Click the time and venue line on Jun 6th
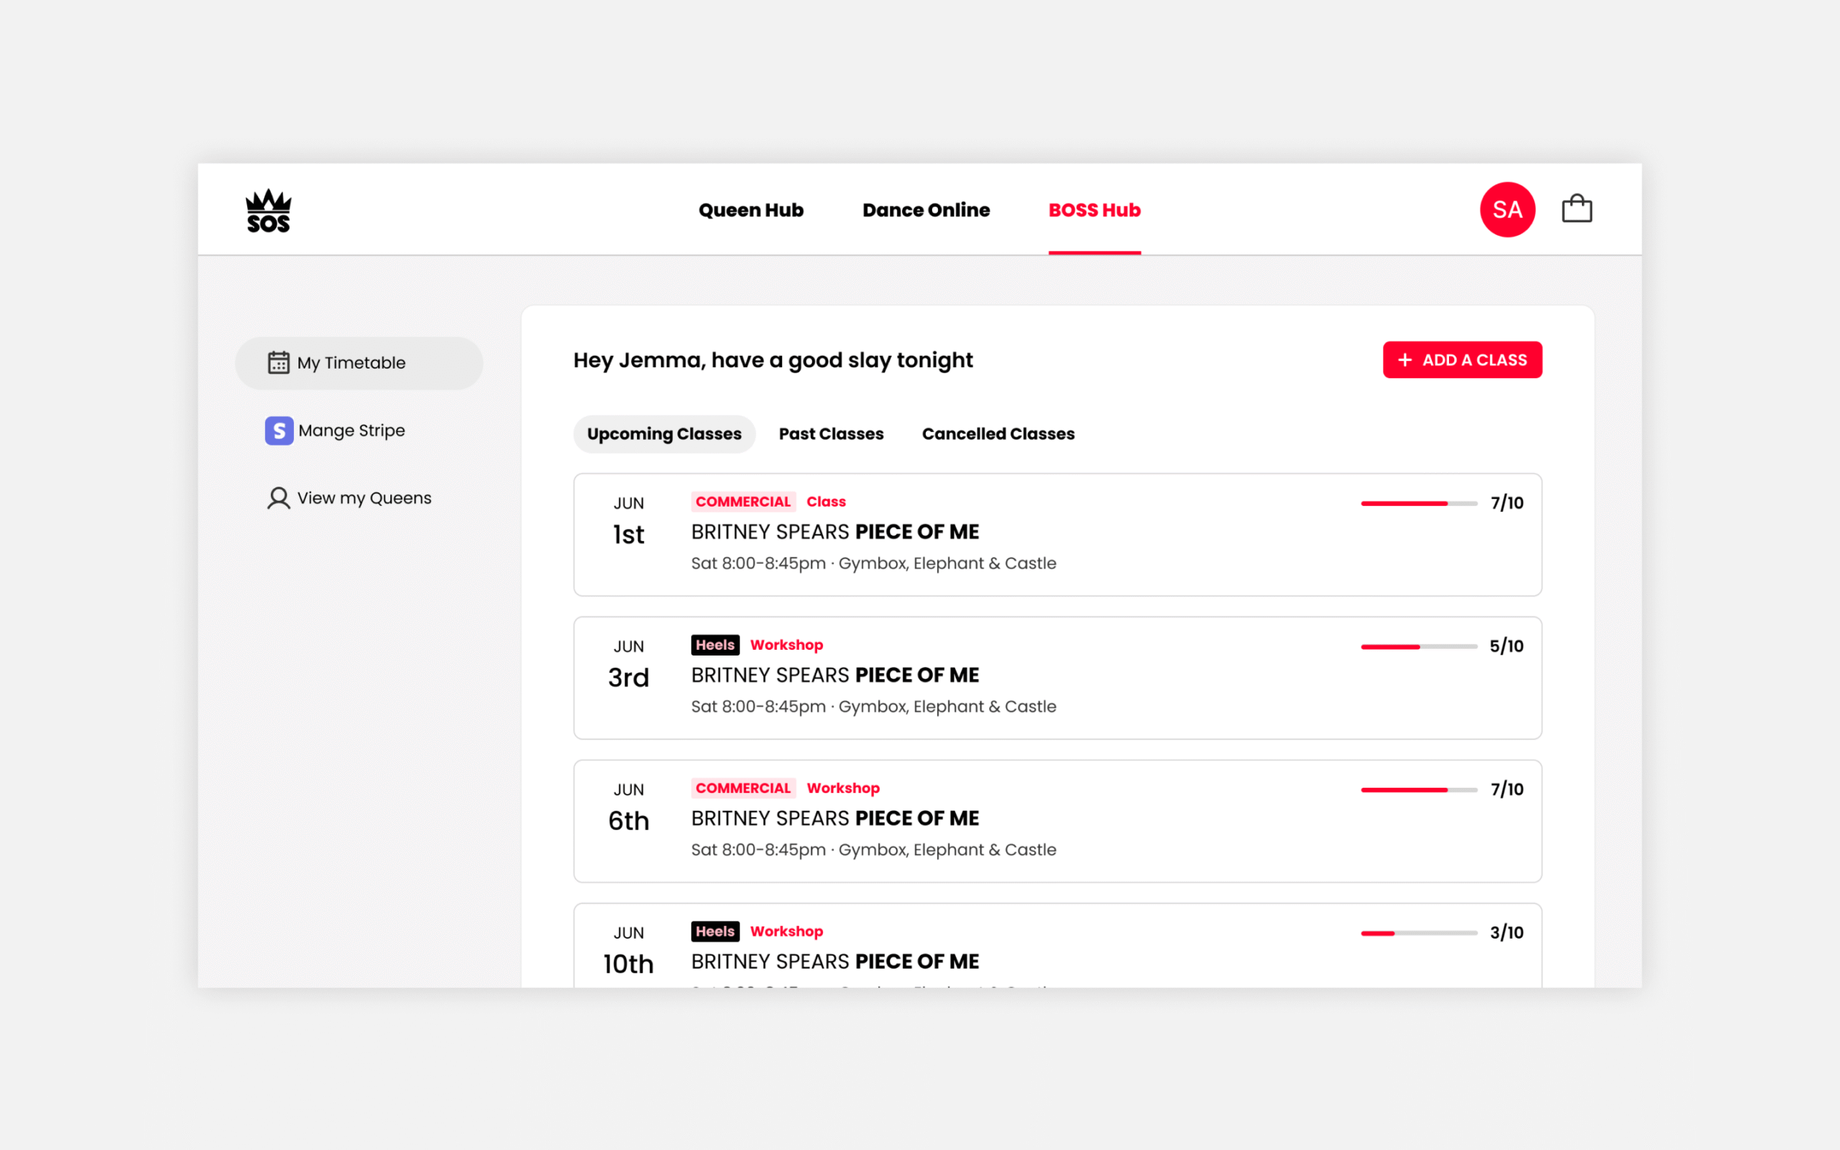The image size is (1840, 1150). [873, 850]
